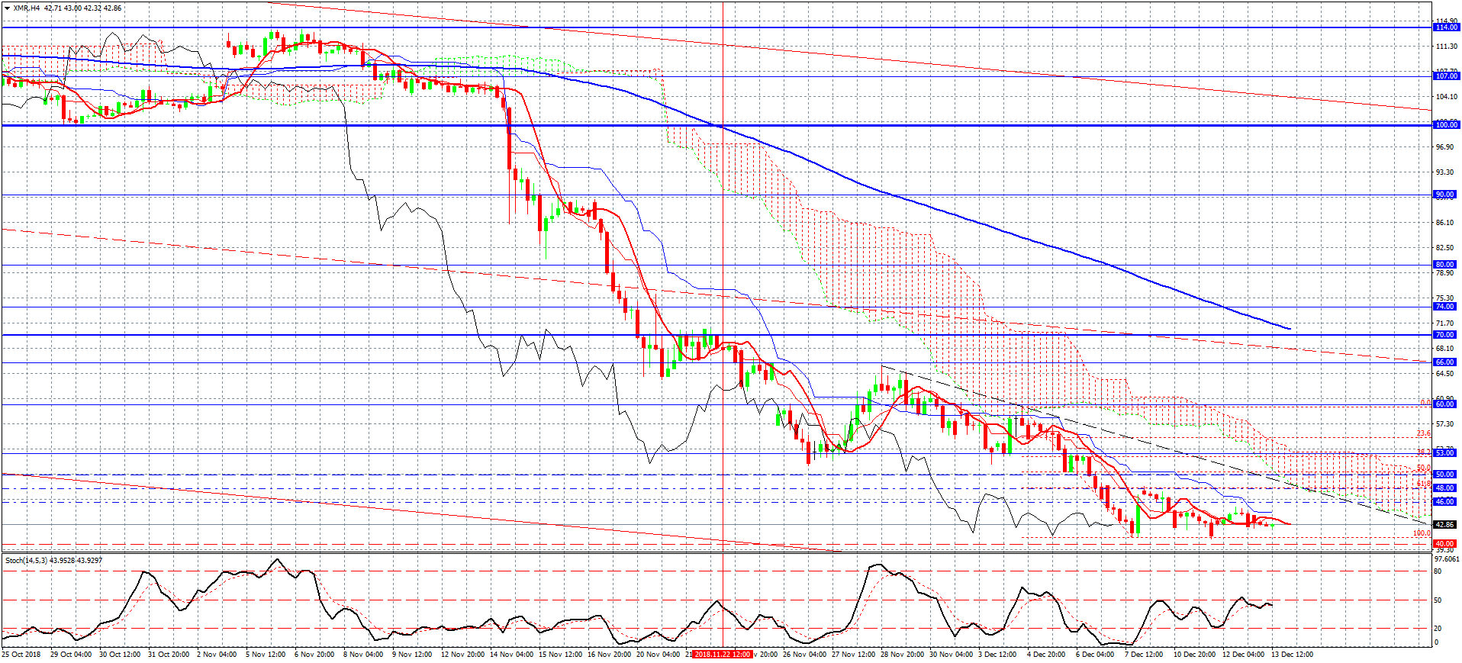
Task: Click the current price 42.86 label
Action: tap(1444, 525)
